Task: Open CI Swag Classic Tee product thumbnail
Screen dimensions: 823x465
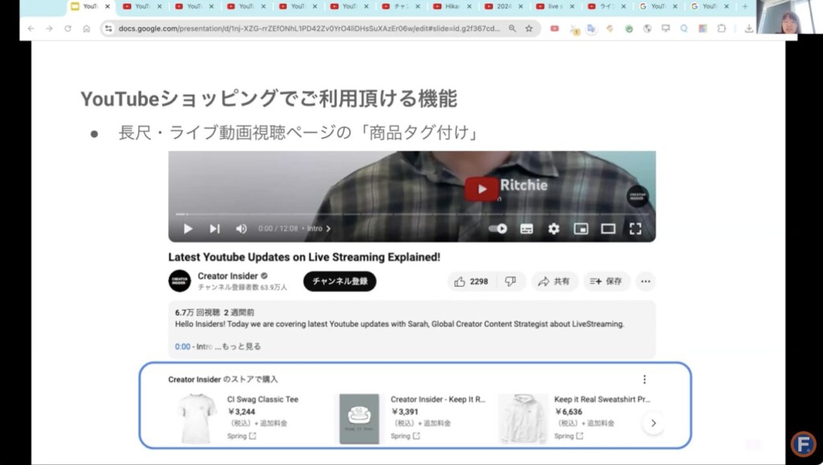Action: coord(196,419)
